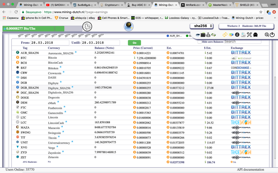Click the AUR_SHA256 coin icon
The height and width of the screenshot is (173, 278).
[x=18, y=52]
